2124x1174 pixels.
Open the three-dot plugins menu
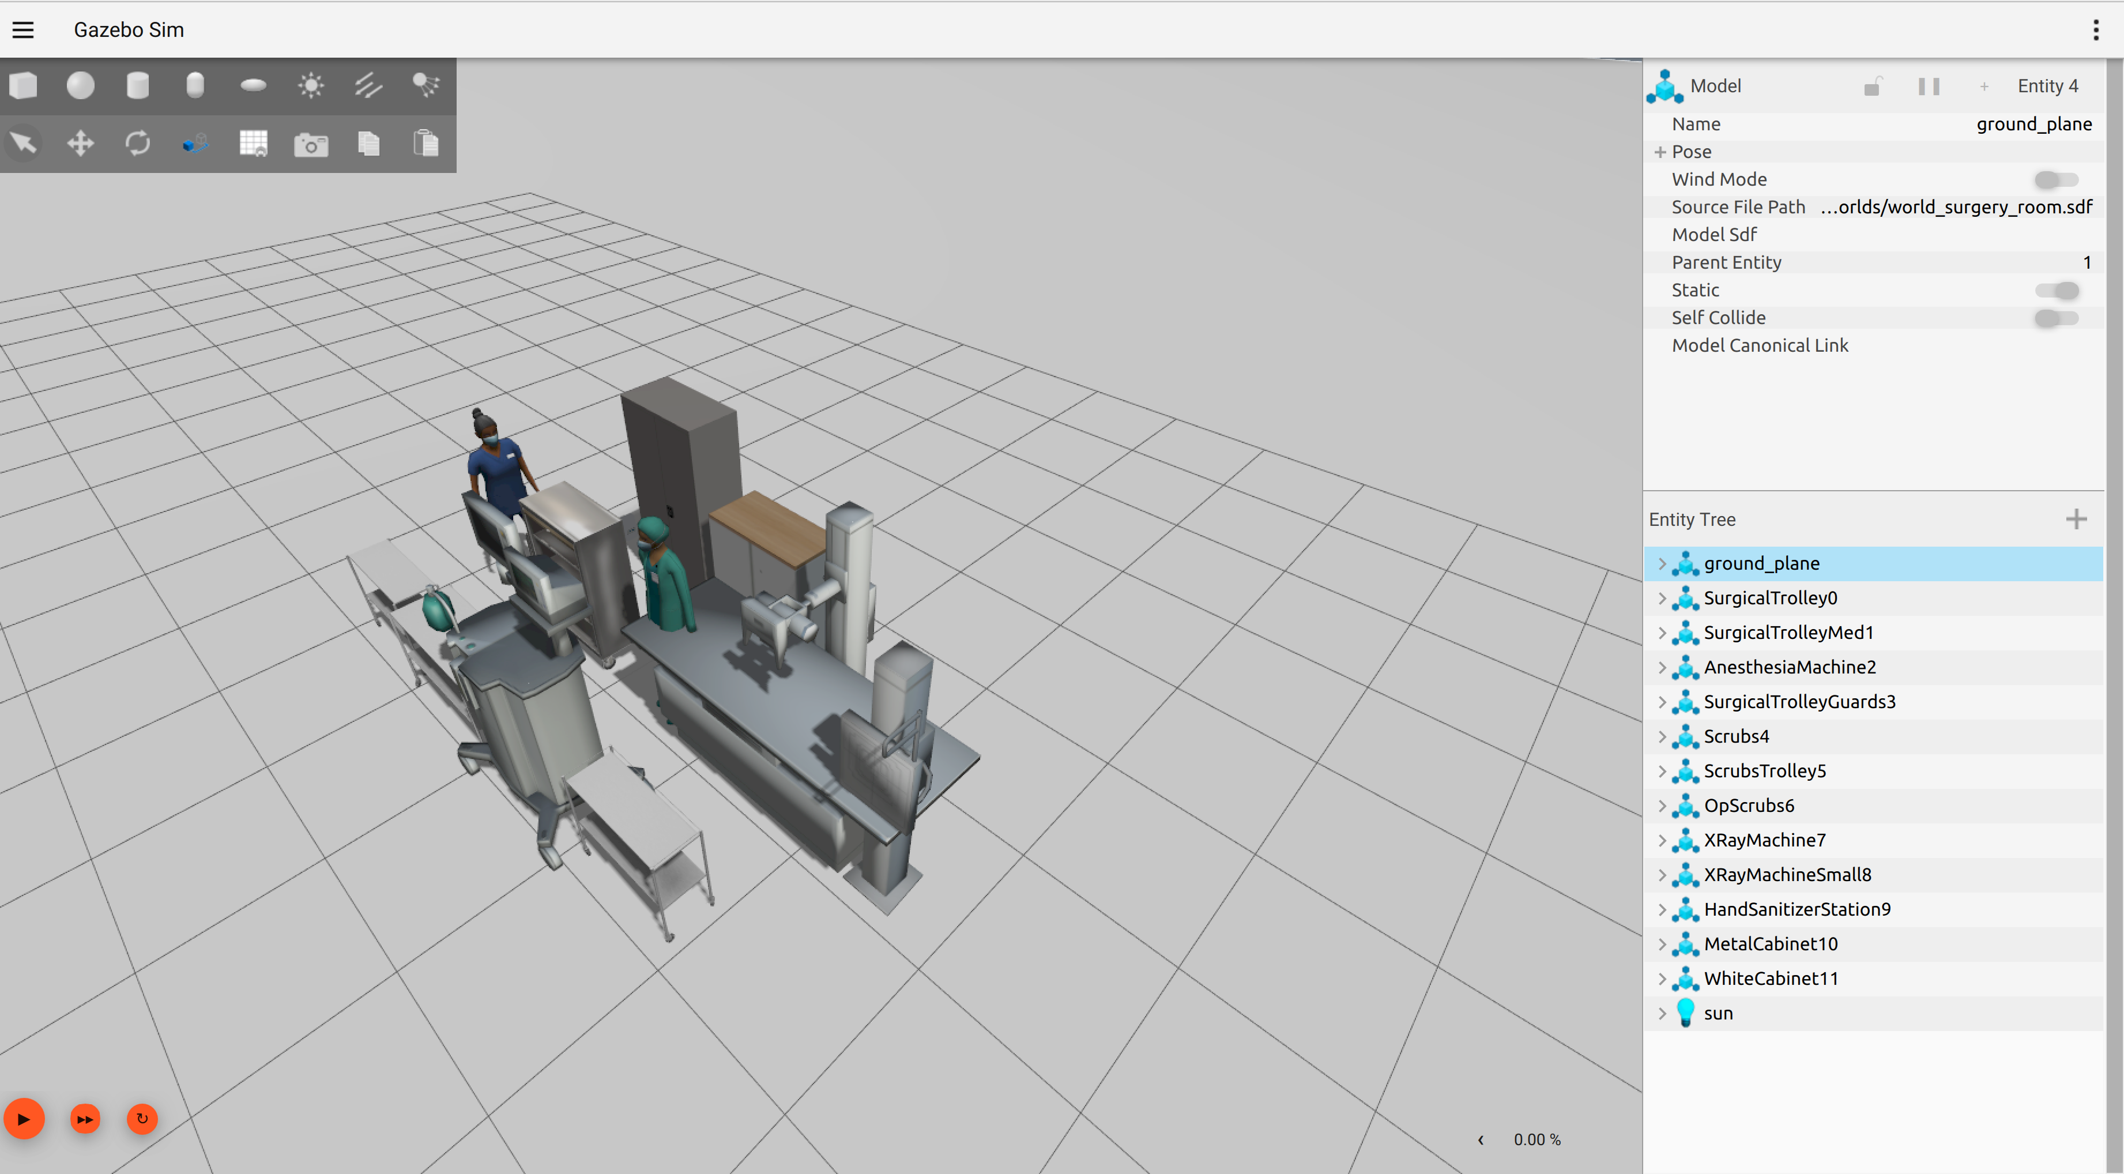[x=2095, y=29]
